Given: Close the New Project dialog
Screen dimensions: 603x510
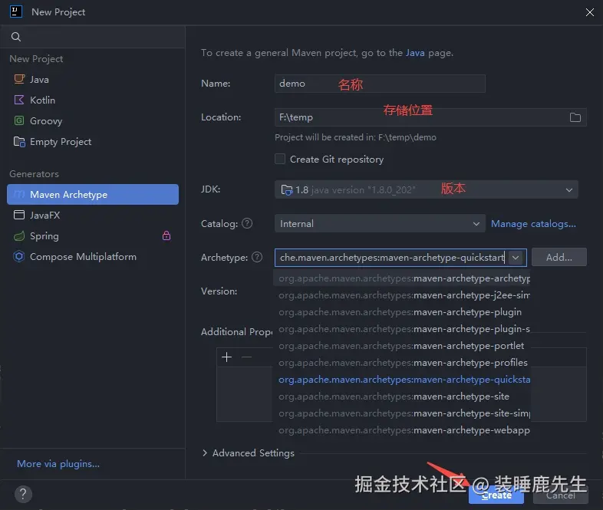Looking at the screenshot, I should (x=589, y=12).
